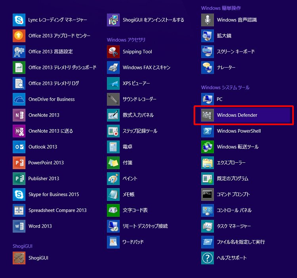Image resolution: width=297 pixels, height=278 pixels.
Task: Open Snipping Tool icon
Action: point(113,51)
